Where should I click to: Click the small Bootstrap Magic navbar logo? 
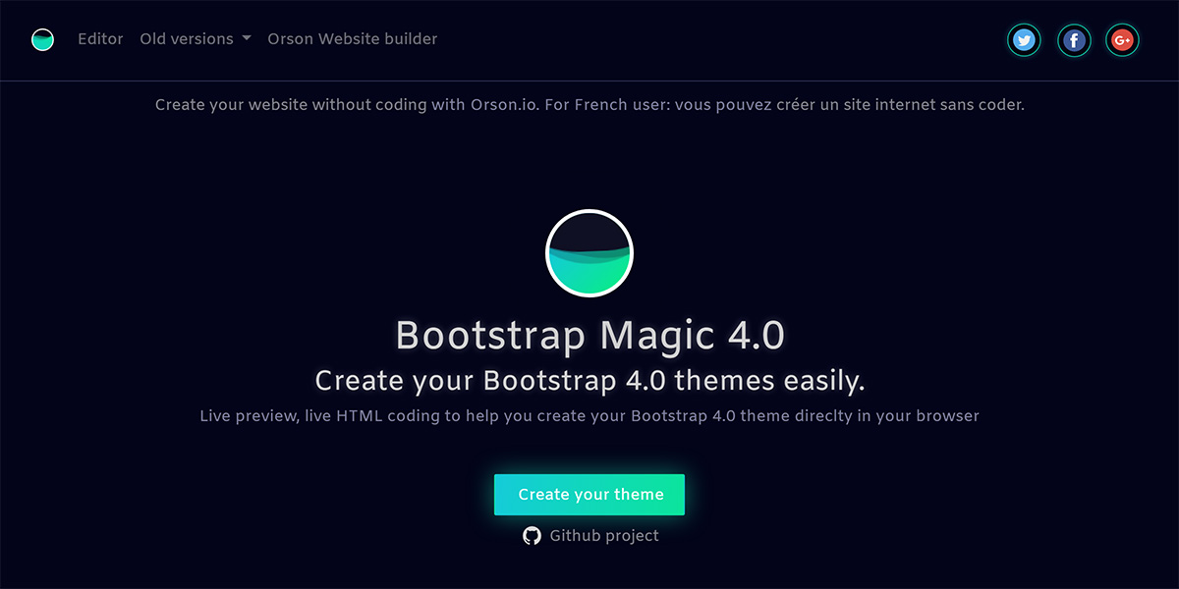coord(42,40)
